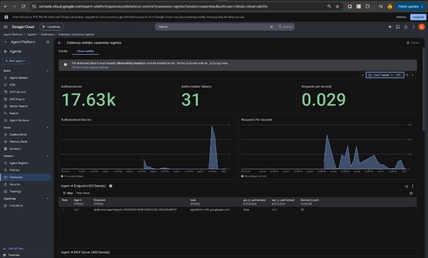Click Agents breadcrumb
This screenshot has width=428, height=258.
(x=32, y=34)
